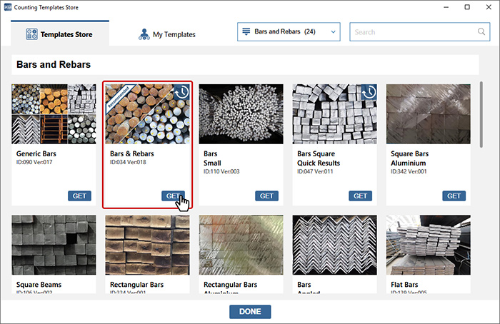Choose the Flat Bars template thumbnail
500x324 pixels.
pyautogui.click(x=428, y=245)
